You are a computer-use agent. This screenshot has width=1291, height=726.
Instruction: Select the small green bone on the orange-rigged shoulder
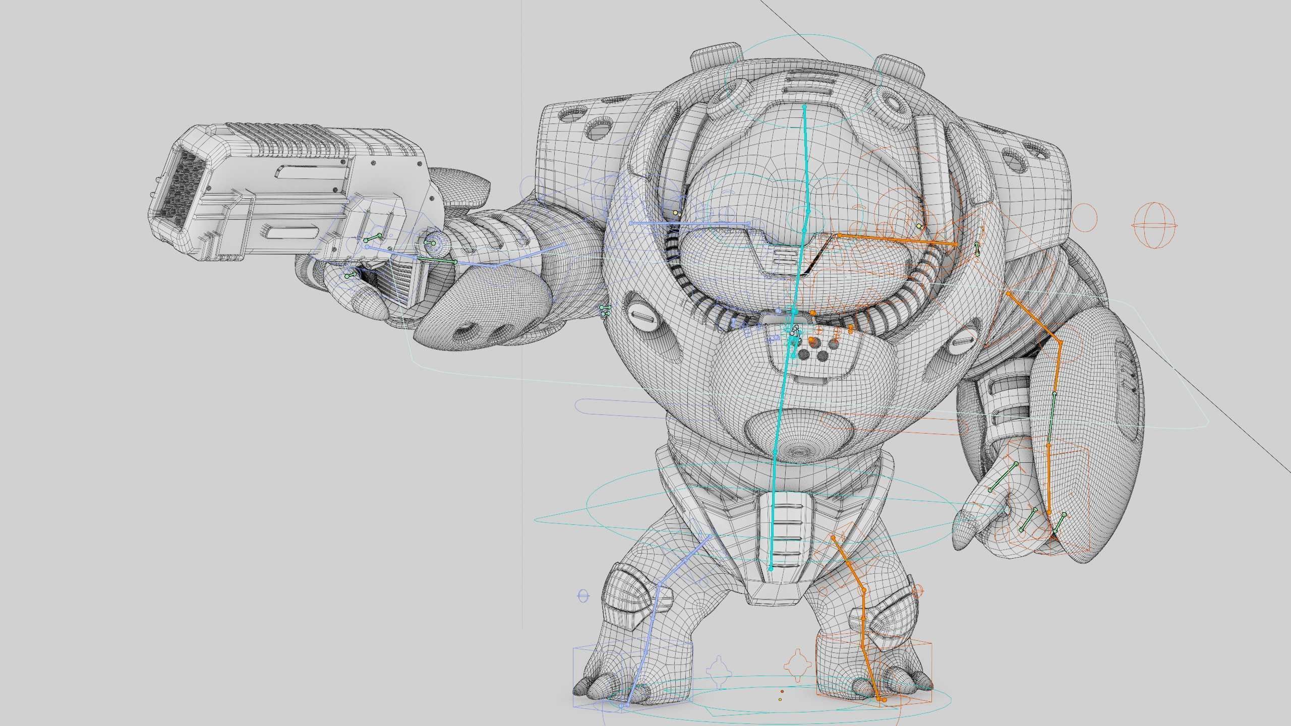pos(977,249)
